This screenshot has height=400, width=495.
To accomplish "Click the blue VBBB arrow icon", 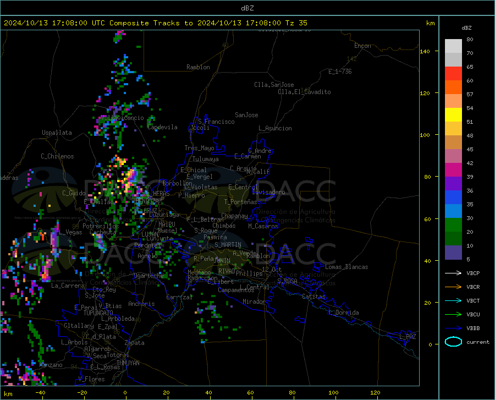I will [453, 328].
